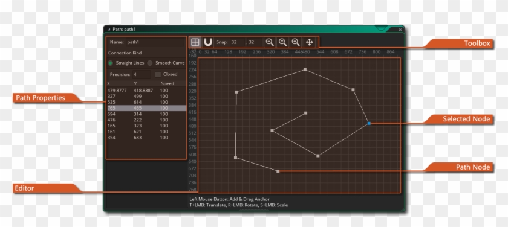Click the Y value 465 in highlighted row
Image resolution: width=508 pixels, height=227 pixels.
click(137, 108)
